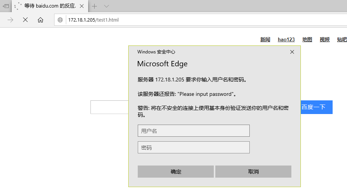Click the 密码 input field
The width and height of the screenshot is (347, 189).
tap(194, 147)
